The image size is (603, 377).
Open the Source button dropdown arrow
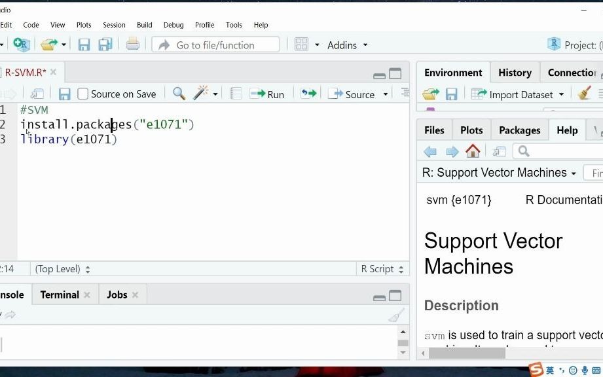(x=386, y=94)
